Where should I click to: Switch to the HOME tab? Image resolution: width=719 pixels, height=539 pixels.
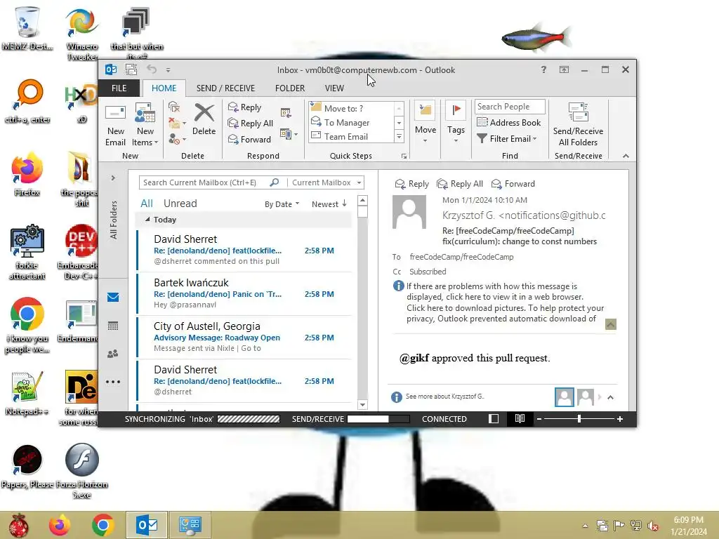click(164, 88)
